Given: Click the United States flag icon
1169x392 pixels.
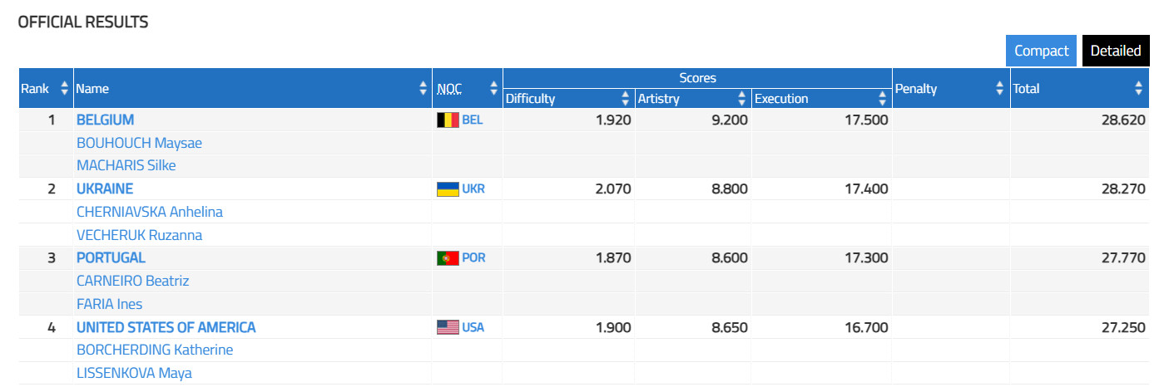Looking at the screenshot, I should tap(448, 327).
